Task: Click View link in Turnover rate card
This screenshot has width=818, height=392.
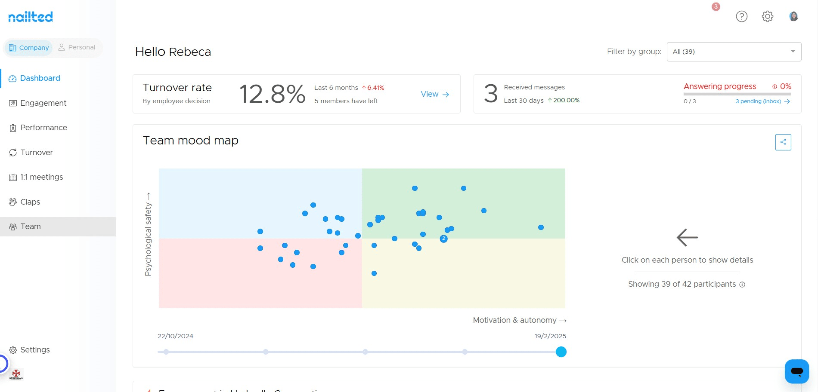Action: tap(434, 94)
